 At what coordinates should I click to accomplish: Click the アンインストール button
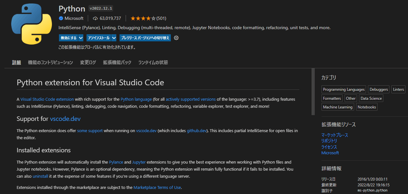pyautogui.click(x=98, y=38)
